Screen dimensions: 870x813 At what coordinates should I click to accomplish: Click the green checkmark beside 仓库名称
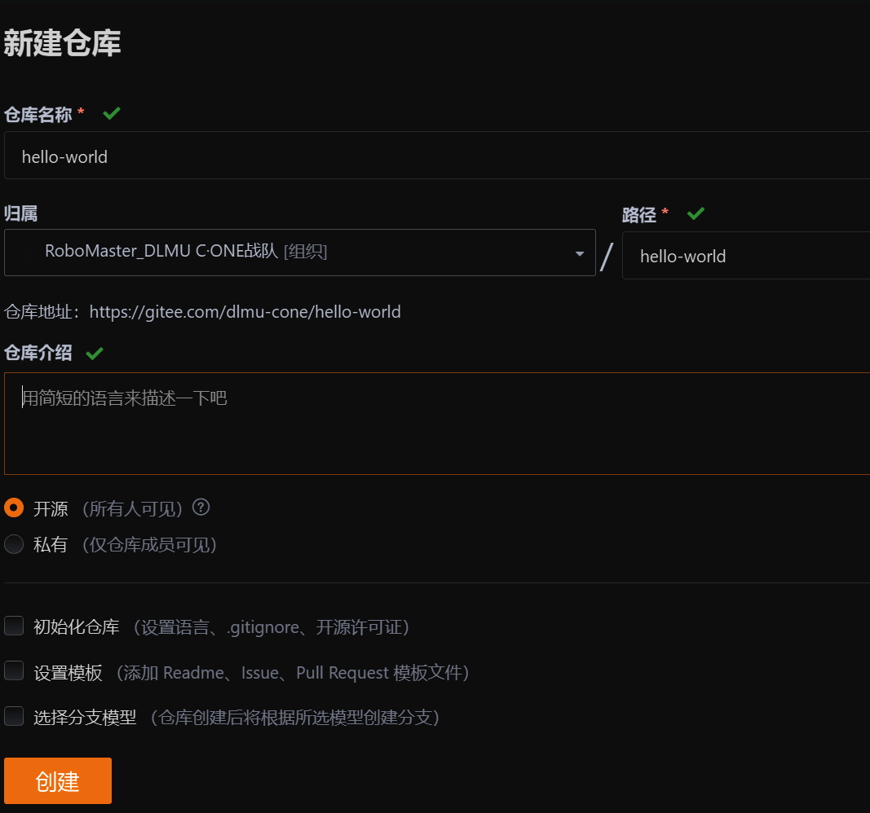point(112,113)
